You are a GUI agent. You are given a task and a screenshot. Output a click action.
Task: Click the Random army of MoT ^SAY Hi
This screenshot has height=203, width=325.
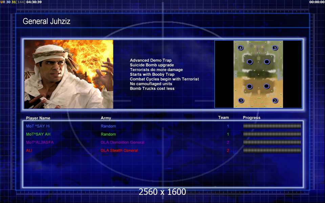(x=108, y=126)
